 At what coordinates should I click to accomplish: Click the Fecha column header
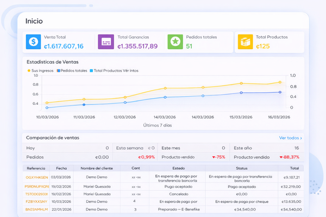(61, 168)
